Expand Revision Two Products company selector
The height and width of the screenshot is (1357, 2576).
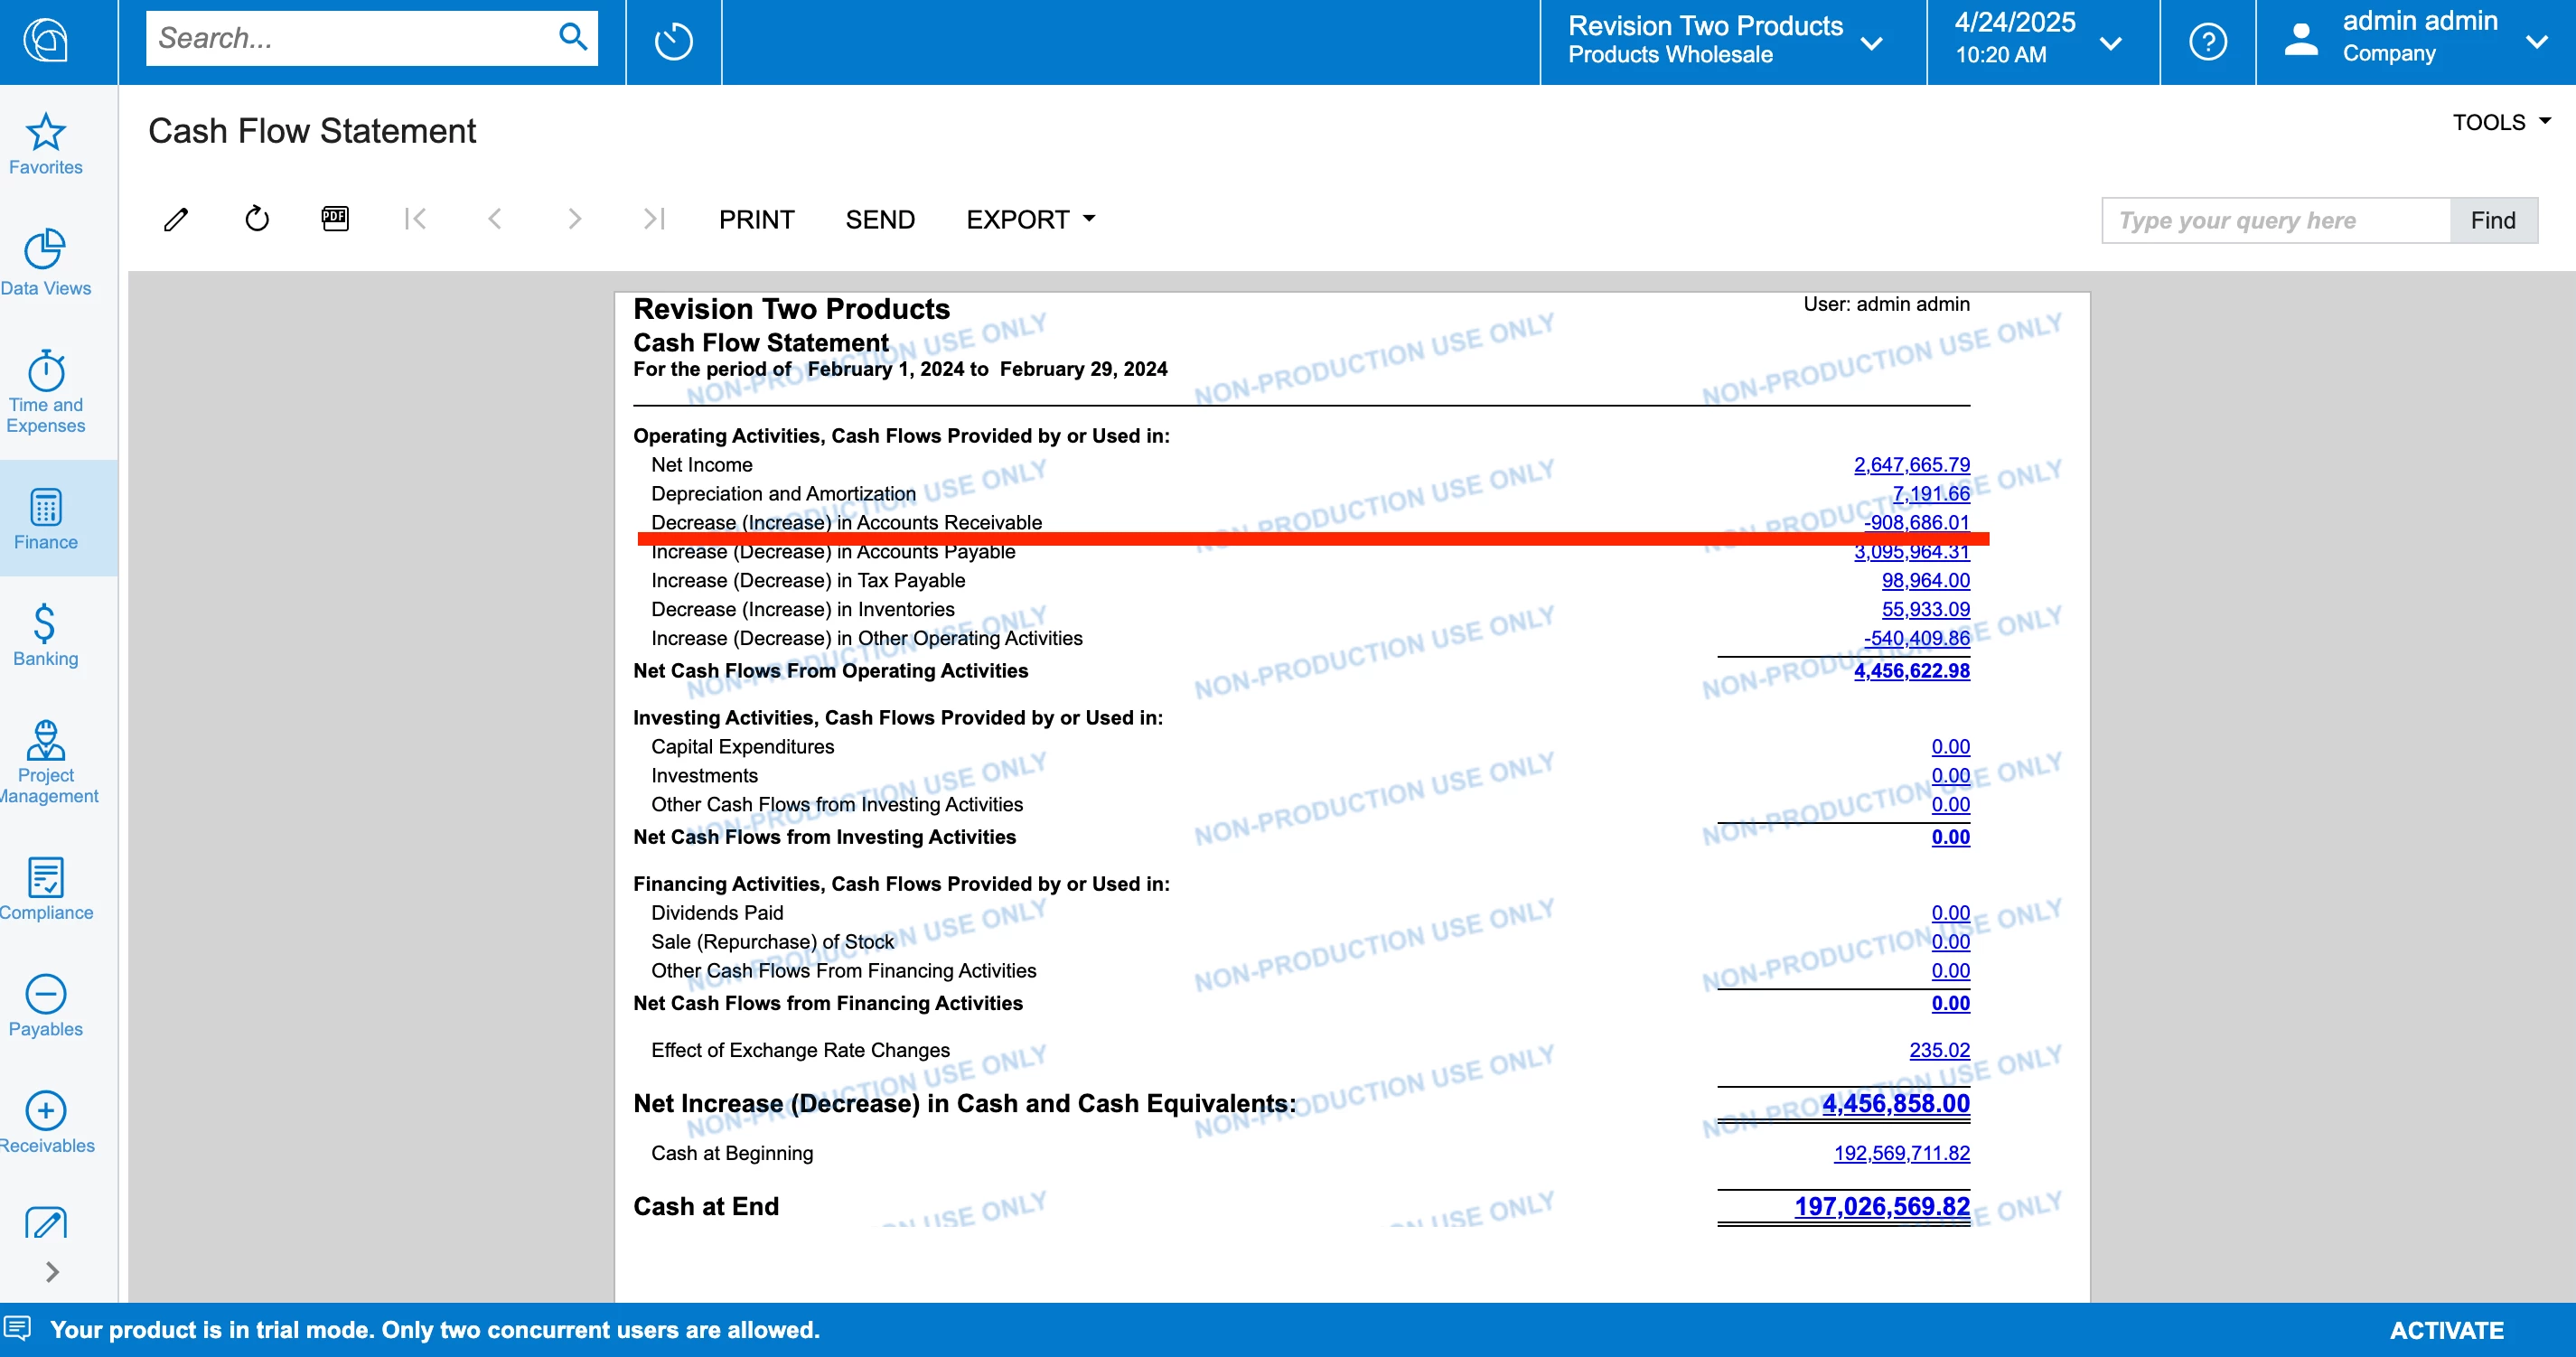(1725, 41)
